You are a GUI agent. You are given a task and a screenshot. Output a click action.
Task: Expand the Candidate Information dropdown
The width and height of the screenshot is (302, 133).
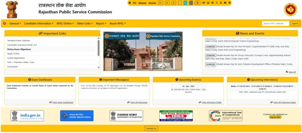tap(39, 23)
